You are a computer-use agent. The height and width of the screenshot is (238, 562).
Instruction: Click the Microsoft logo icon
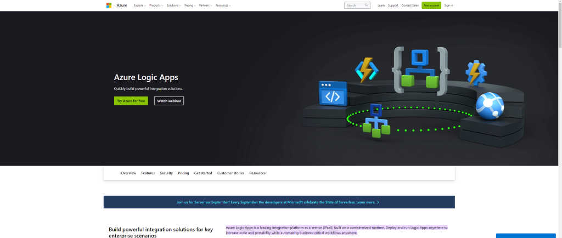[109, 5]
